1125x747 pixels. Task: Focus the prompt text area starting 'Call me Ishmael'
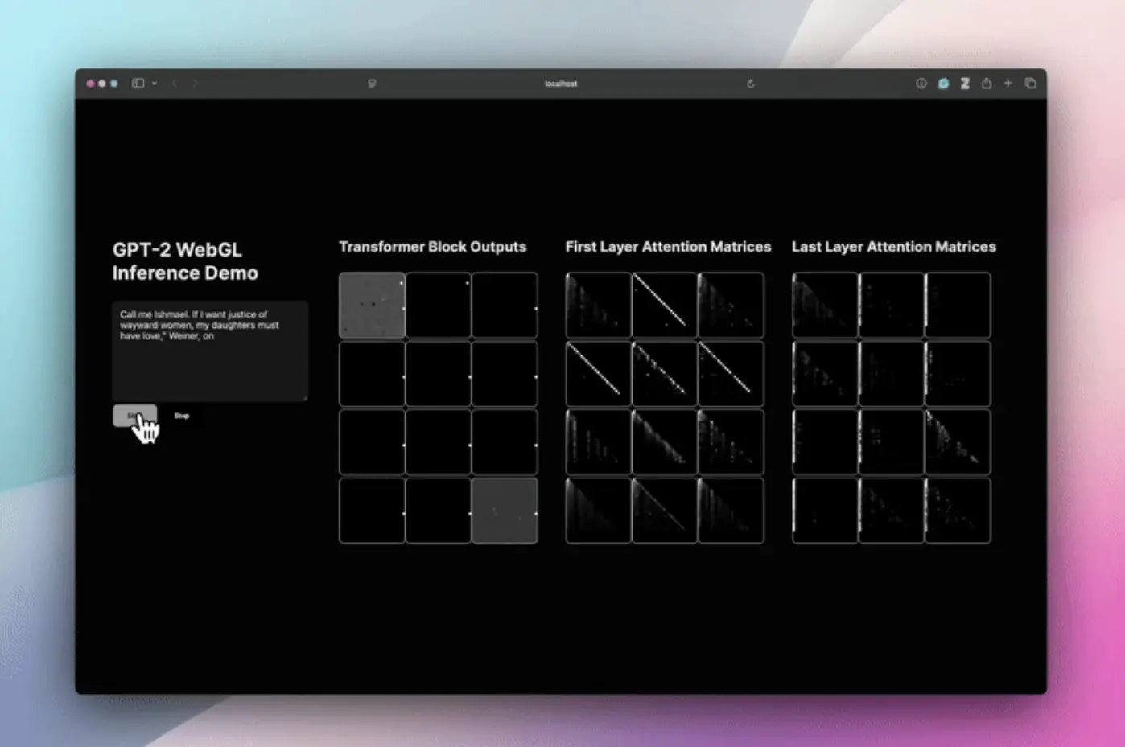tap(209, 351)
